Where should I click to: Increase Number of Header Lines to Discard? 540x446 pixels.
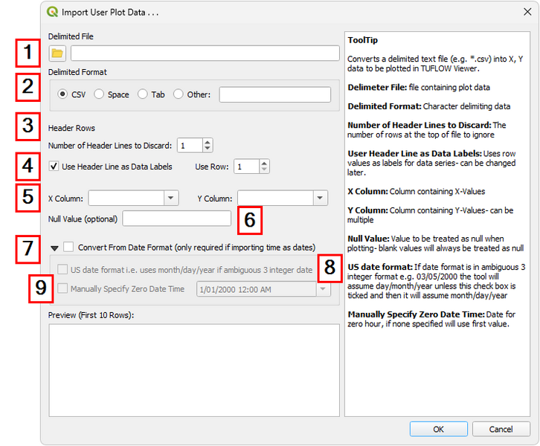207,142
